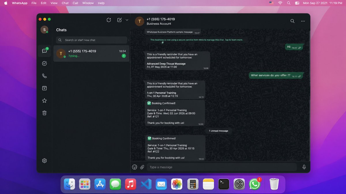The image size is (346, 194).
Task: Open the Archived chats sidebar icon
Action: click(x=44, y=88)
